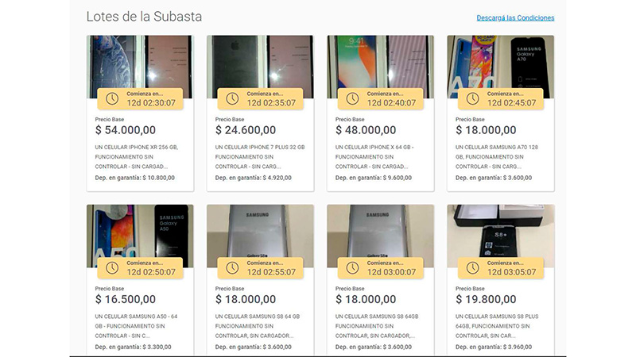Click the $ 16.500,00 base price of the A50 lot

126,299
